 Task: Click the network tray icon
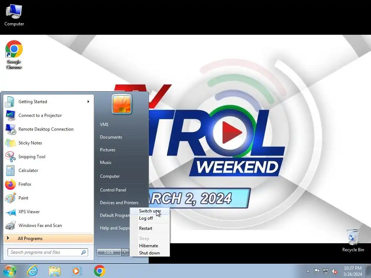[x=326, y=271]
